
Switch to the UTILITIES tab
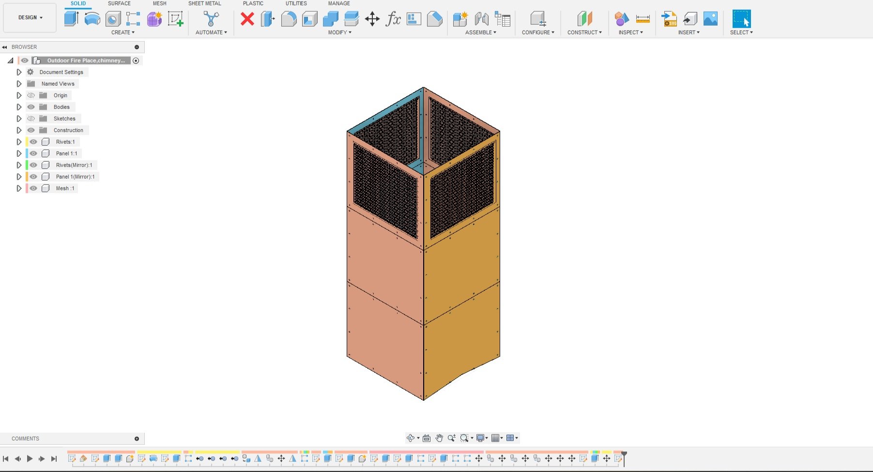(296, 3)
